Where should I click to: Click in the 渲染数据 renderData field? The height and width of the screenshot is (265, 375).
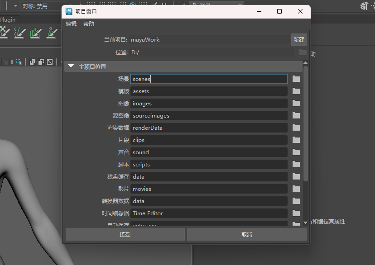click(x=209, y=128)
